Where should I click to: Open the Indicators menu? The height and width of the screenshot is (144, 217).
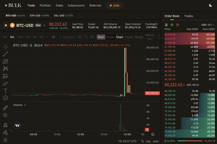click(67, 37)
